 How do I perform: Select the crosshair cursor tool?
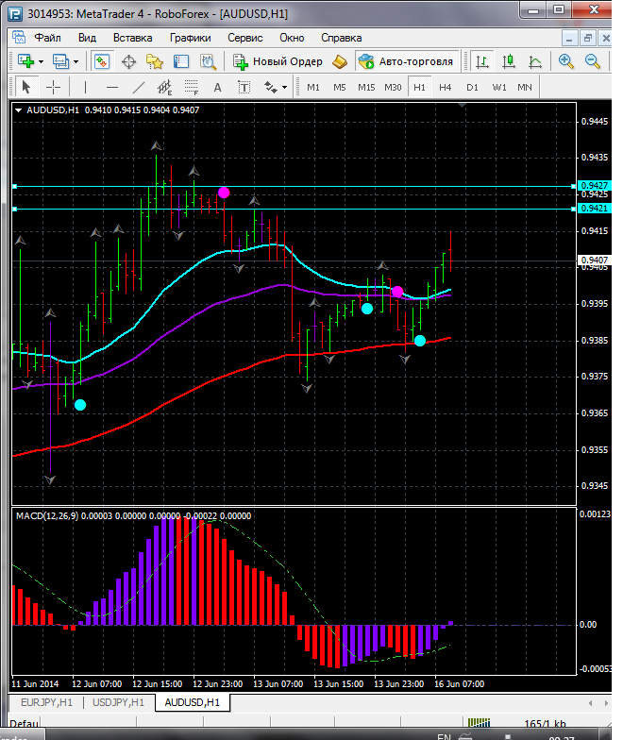[54, 87]
